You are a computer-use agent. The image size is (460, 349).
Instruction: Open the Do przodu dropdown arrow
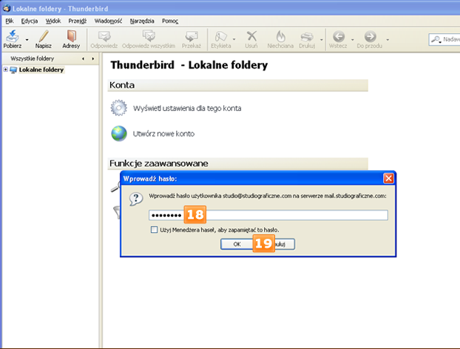(x=388, y=40)
